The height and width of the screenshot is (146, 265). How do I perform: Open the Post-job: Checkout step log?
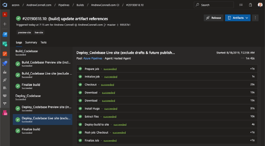167,132
